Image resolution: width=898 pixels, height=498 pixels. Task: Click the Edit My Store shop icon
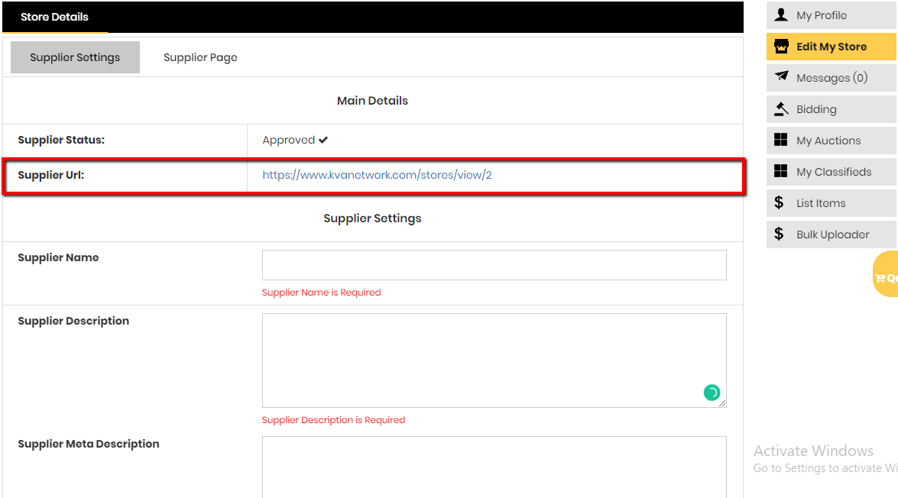pyautogui.click(x=781, y=47)
